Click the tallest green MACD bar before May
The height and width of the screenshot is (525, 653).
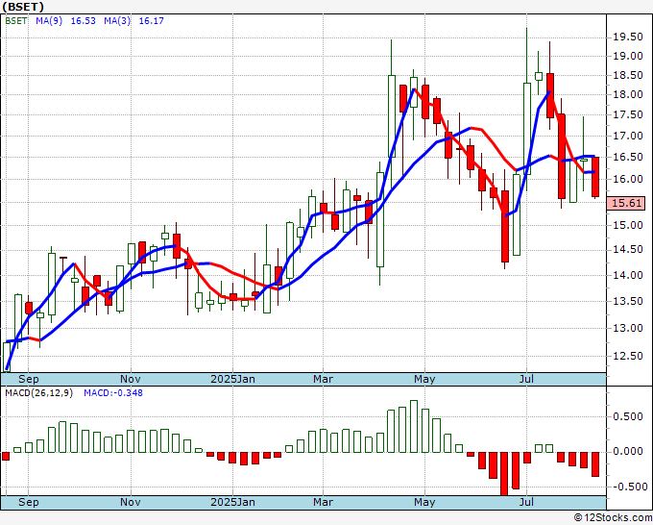click(414, 426)
